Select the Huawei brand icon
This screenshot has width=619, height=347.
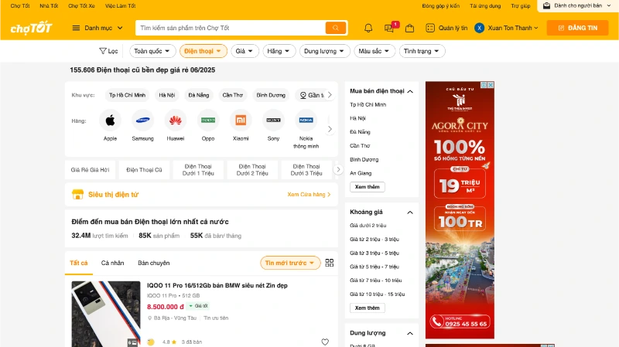[x=176, y=121]
